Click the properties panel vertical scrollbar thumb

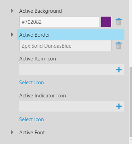click(131, 102)
